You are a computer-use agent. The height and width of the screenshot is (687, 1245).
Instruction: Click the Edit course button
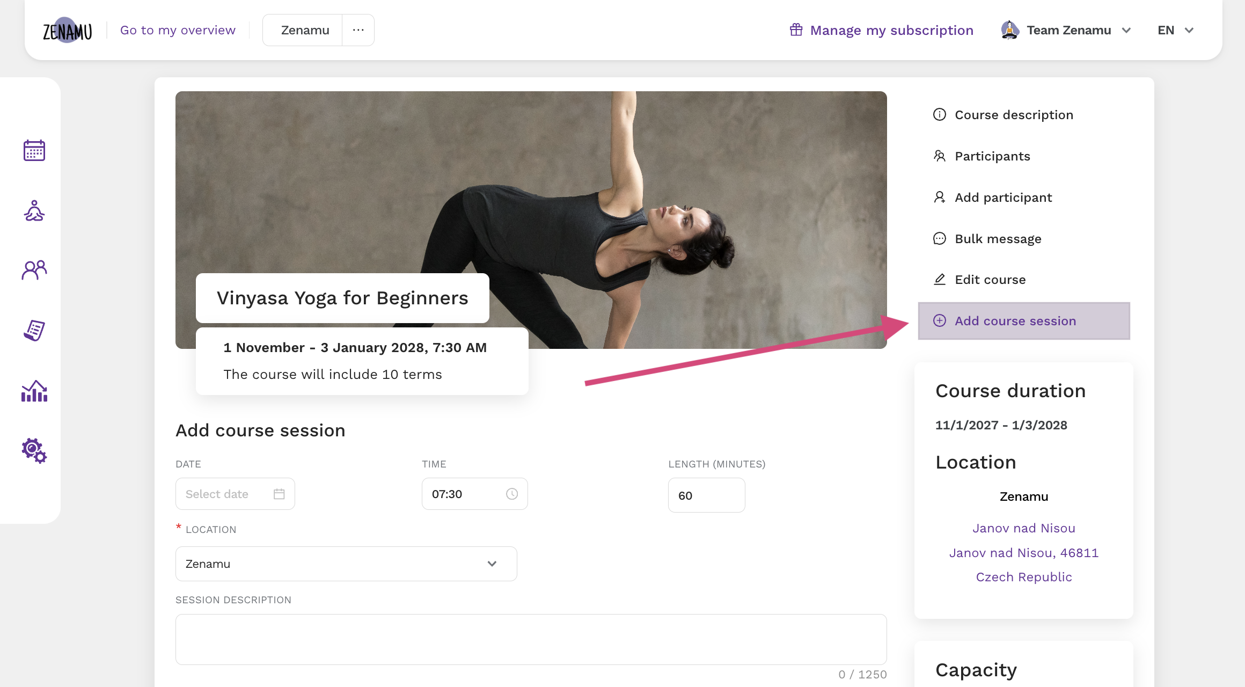(x=990, y=279)
